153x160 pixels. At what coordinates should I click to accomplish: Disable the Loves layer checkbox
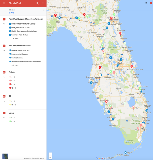4,113
